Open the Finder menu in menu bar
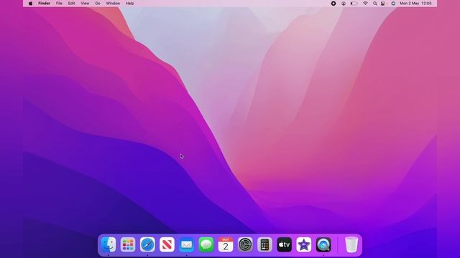Screen dimensions: 460x258 (x=44, y=4)
